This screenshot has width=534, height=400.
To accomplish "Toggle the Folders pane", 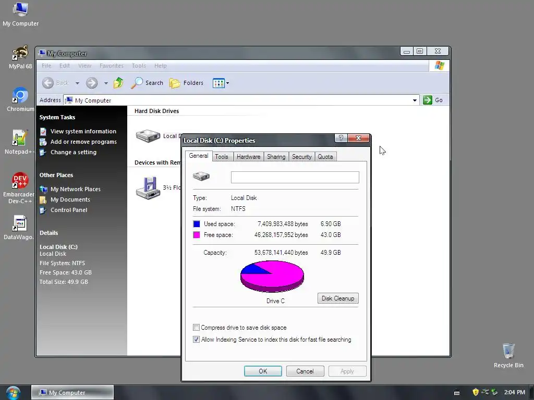I will point(186,83).
